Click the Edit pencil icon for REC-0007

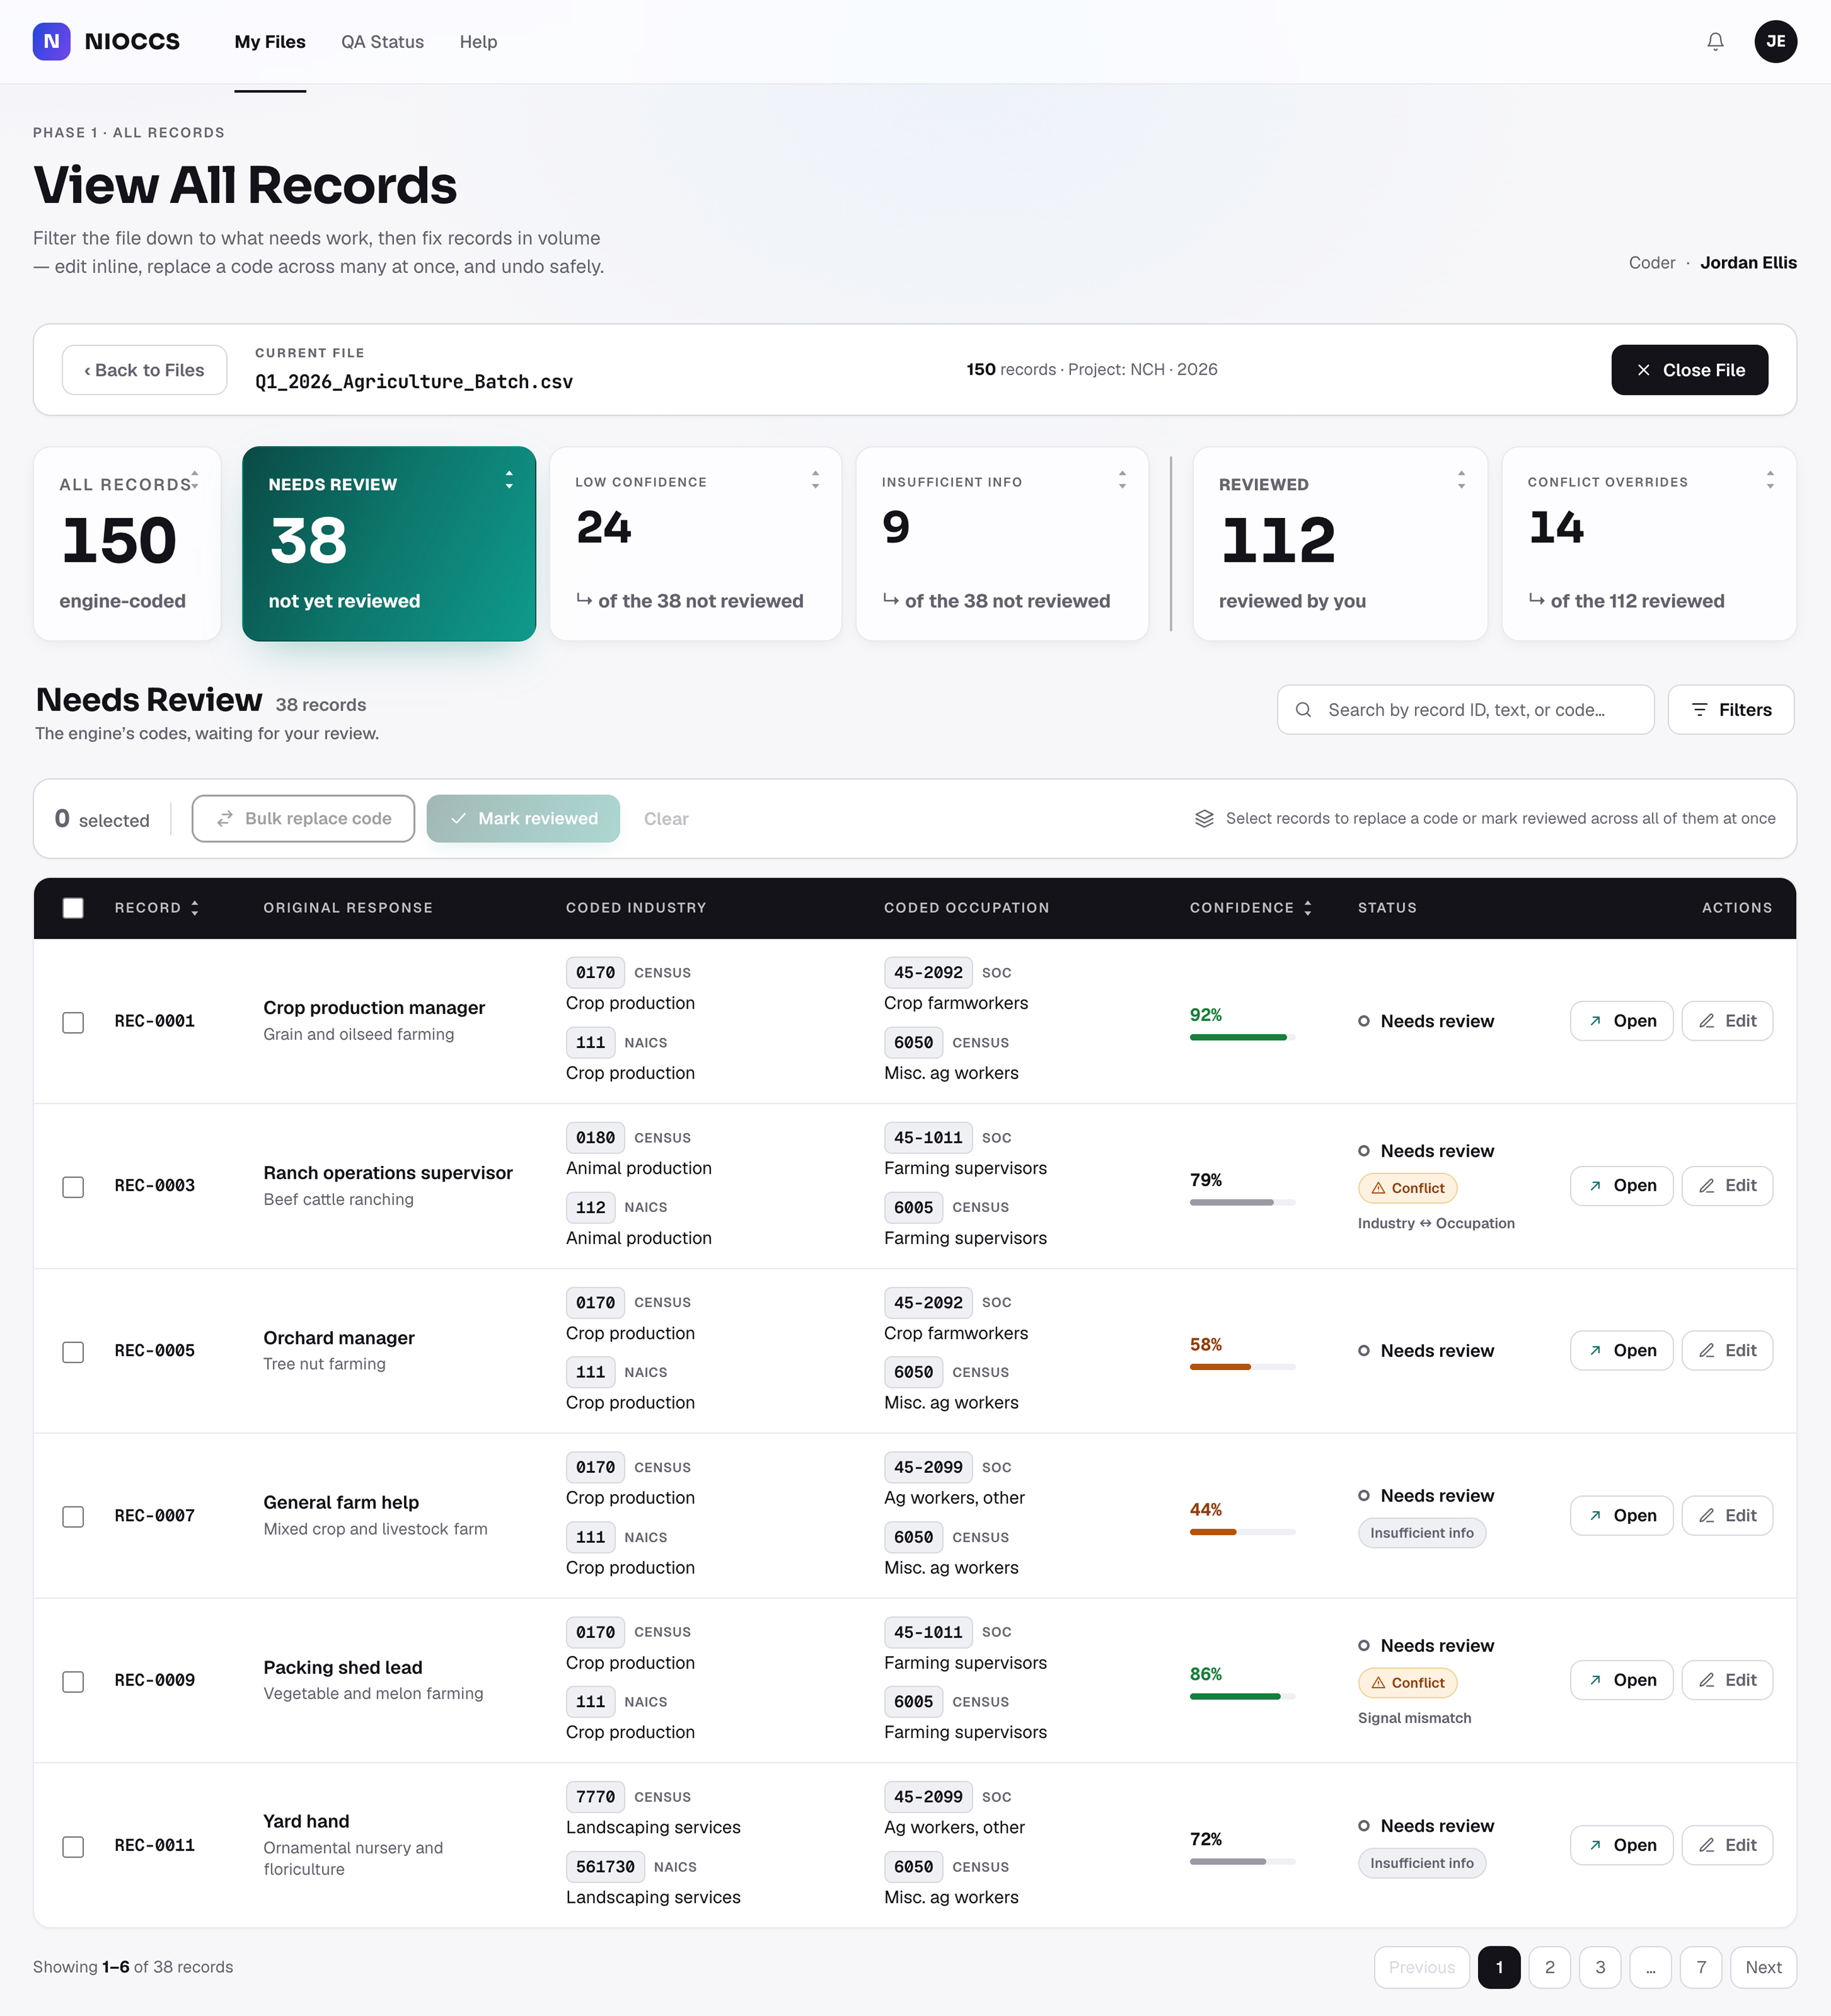(x=1707, y=1516)
